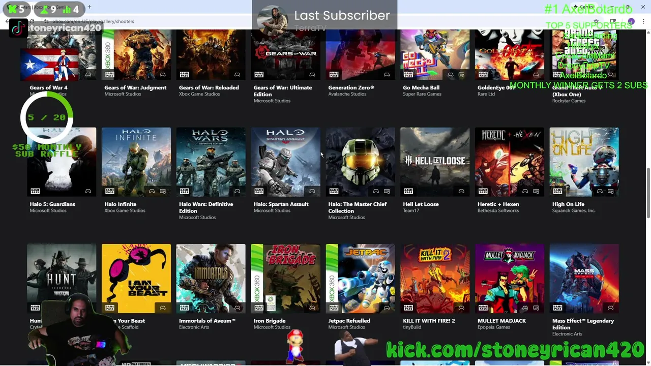This screenshot has height=366, width=651.
Task: Open the Halo 5: Guardians title link
Action: [x=52, y=204]
